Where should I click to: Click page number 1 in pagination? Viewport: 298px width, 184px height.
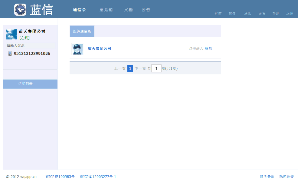pos(130,68)
